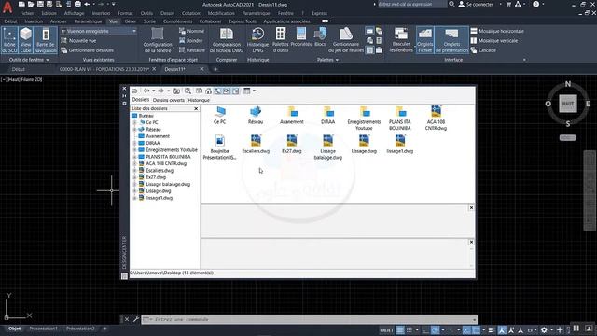Click the Search icon in title bar
The height and width of the screenshot is (336, 597).
[451, 4]
